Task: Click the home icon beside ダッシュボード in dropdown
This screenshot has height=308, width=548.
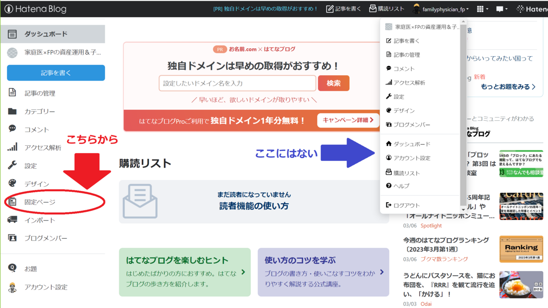Action: 389,144
